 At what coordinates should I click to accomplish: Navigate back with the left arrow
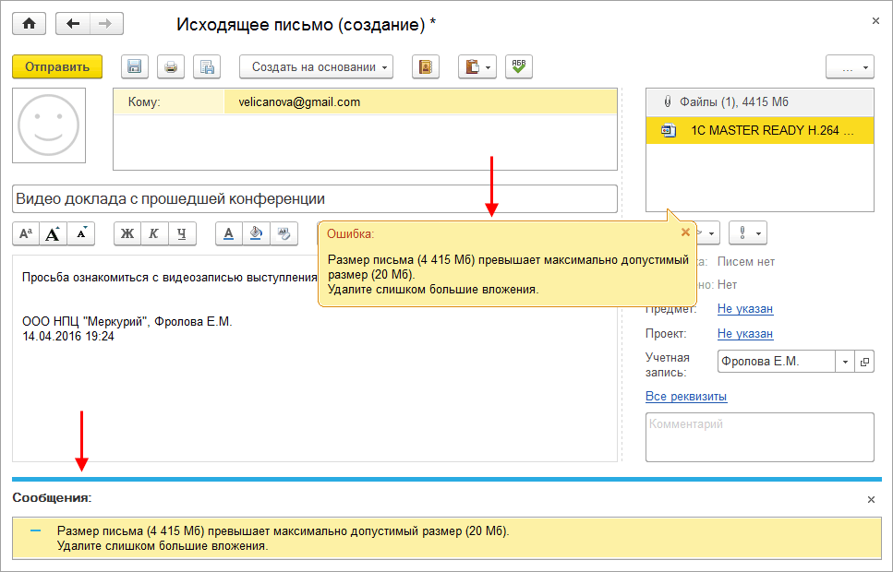73,24
